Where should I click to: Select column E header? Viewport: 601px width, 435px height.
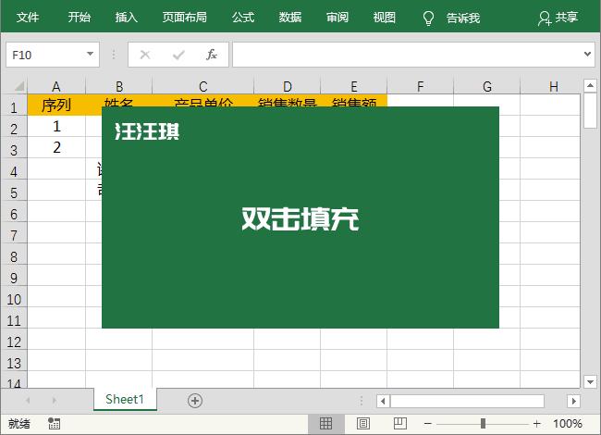pyautogui.click(x=354, y=86)
